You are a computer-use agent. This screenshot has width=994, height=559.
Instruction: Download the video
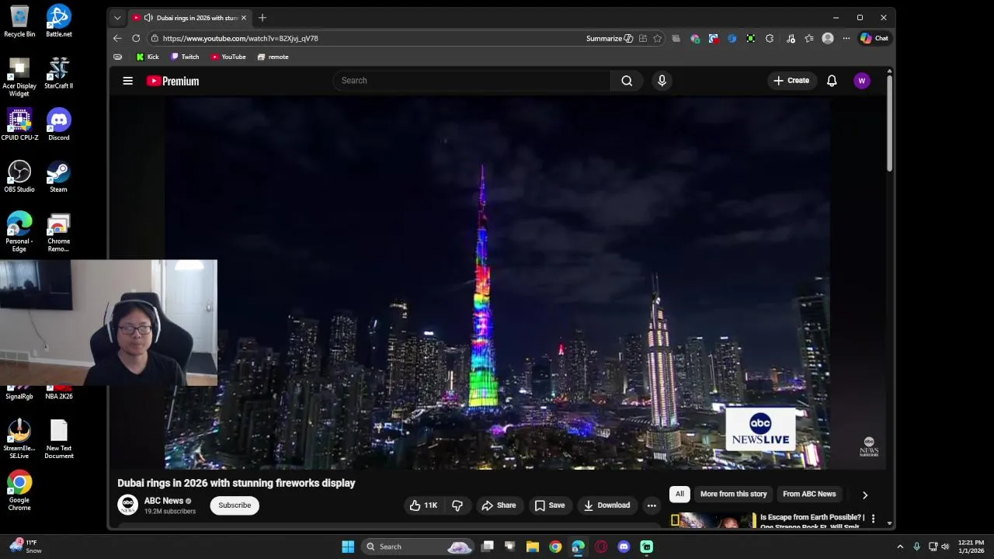(606, 505)
